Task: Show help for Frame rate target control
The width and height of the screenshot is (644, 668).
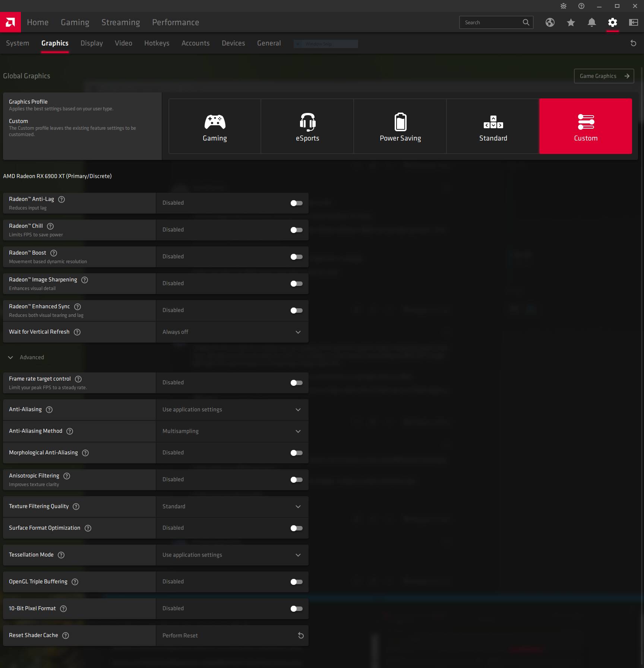Action: tap(78, 379)
